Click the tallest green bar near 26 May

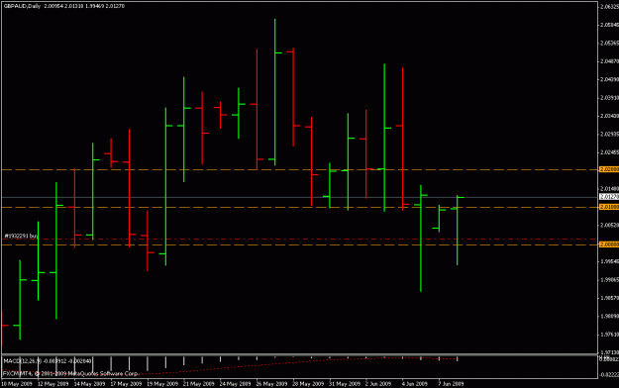click(x=275, y=92)
